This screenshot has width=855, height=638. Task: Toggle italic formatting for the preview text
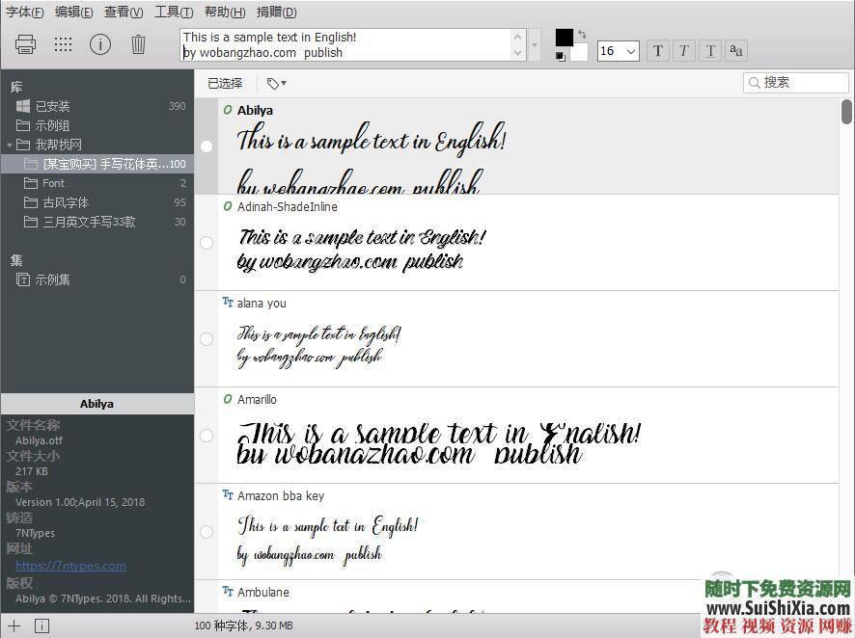tap(683, 50)
